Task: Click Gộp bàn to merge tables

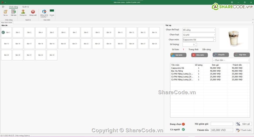Action: coord(242,55)
